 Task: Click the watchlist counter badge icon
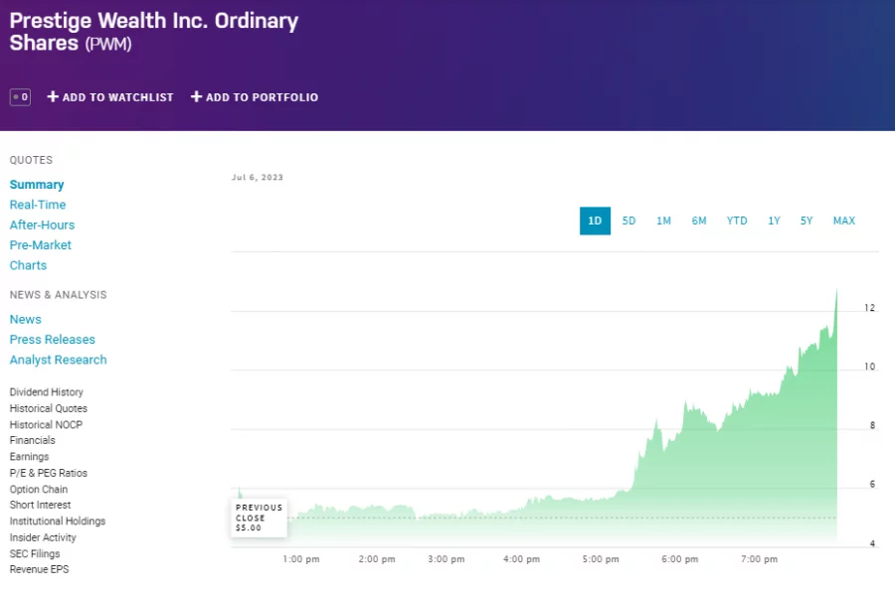[19, 96]
